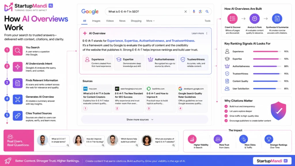Click the Cites Trusted Sources link icon

point(18,116)
